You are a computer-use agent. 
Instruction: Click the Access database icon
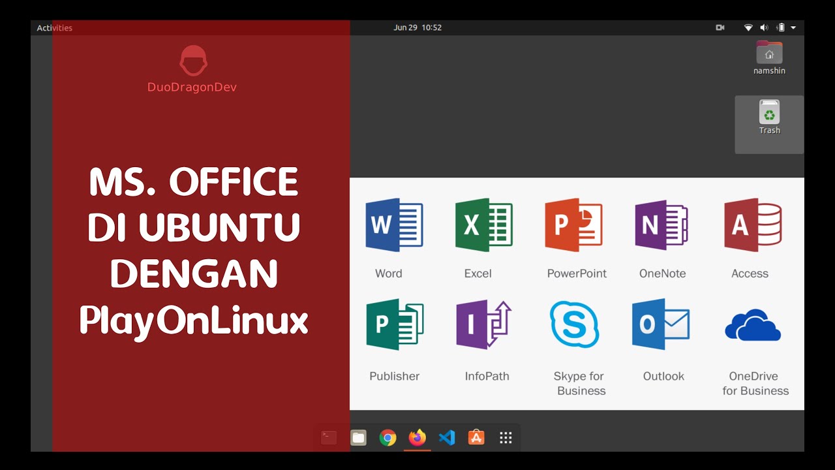tap(753, 225)
